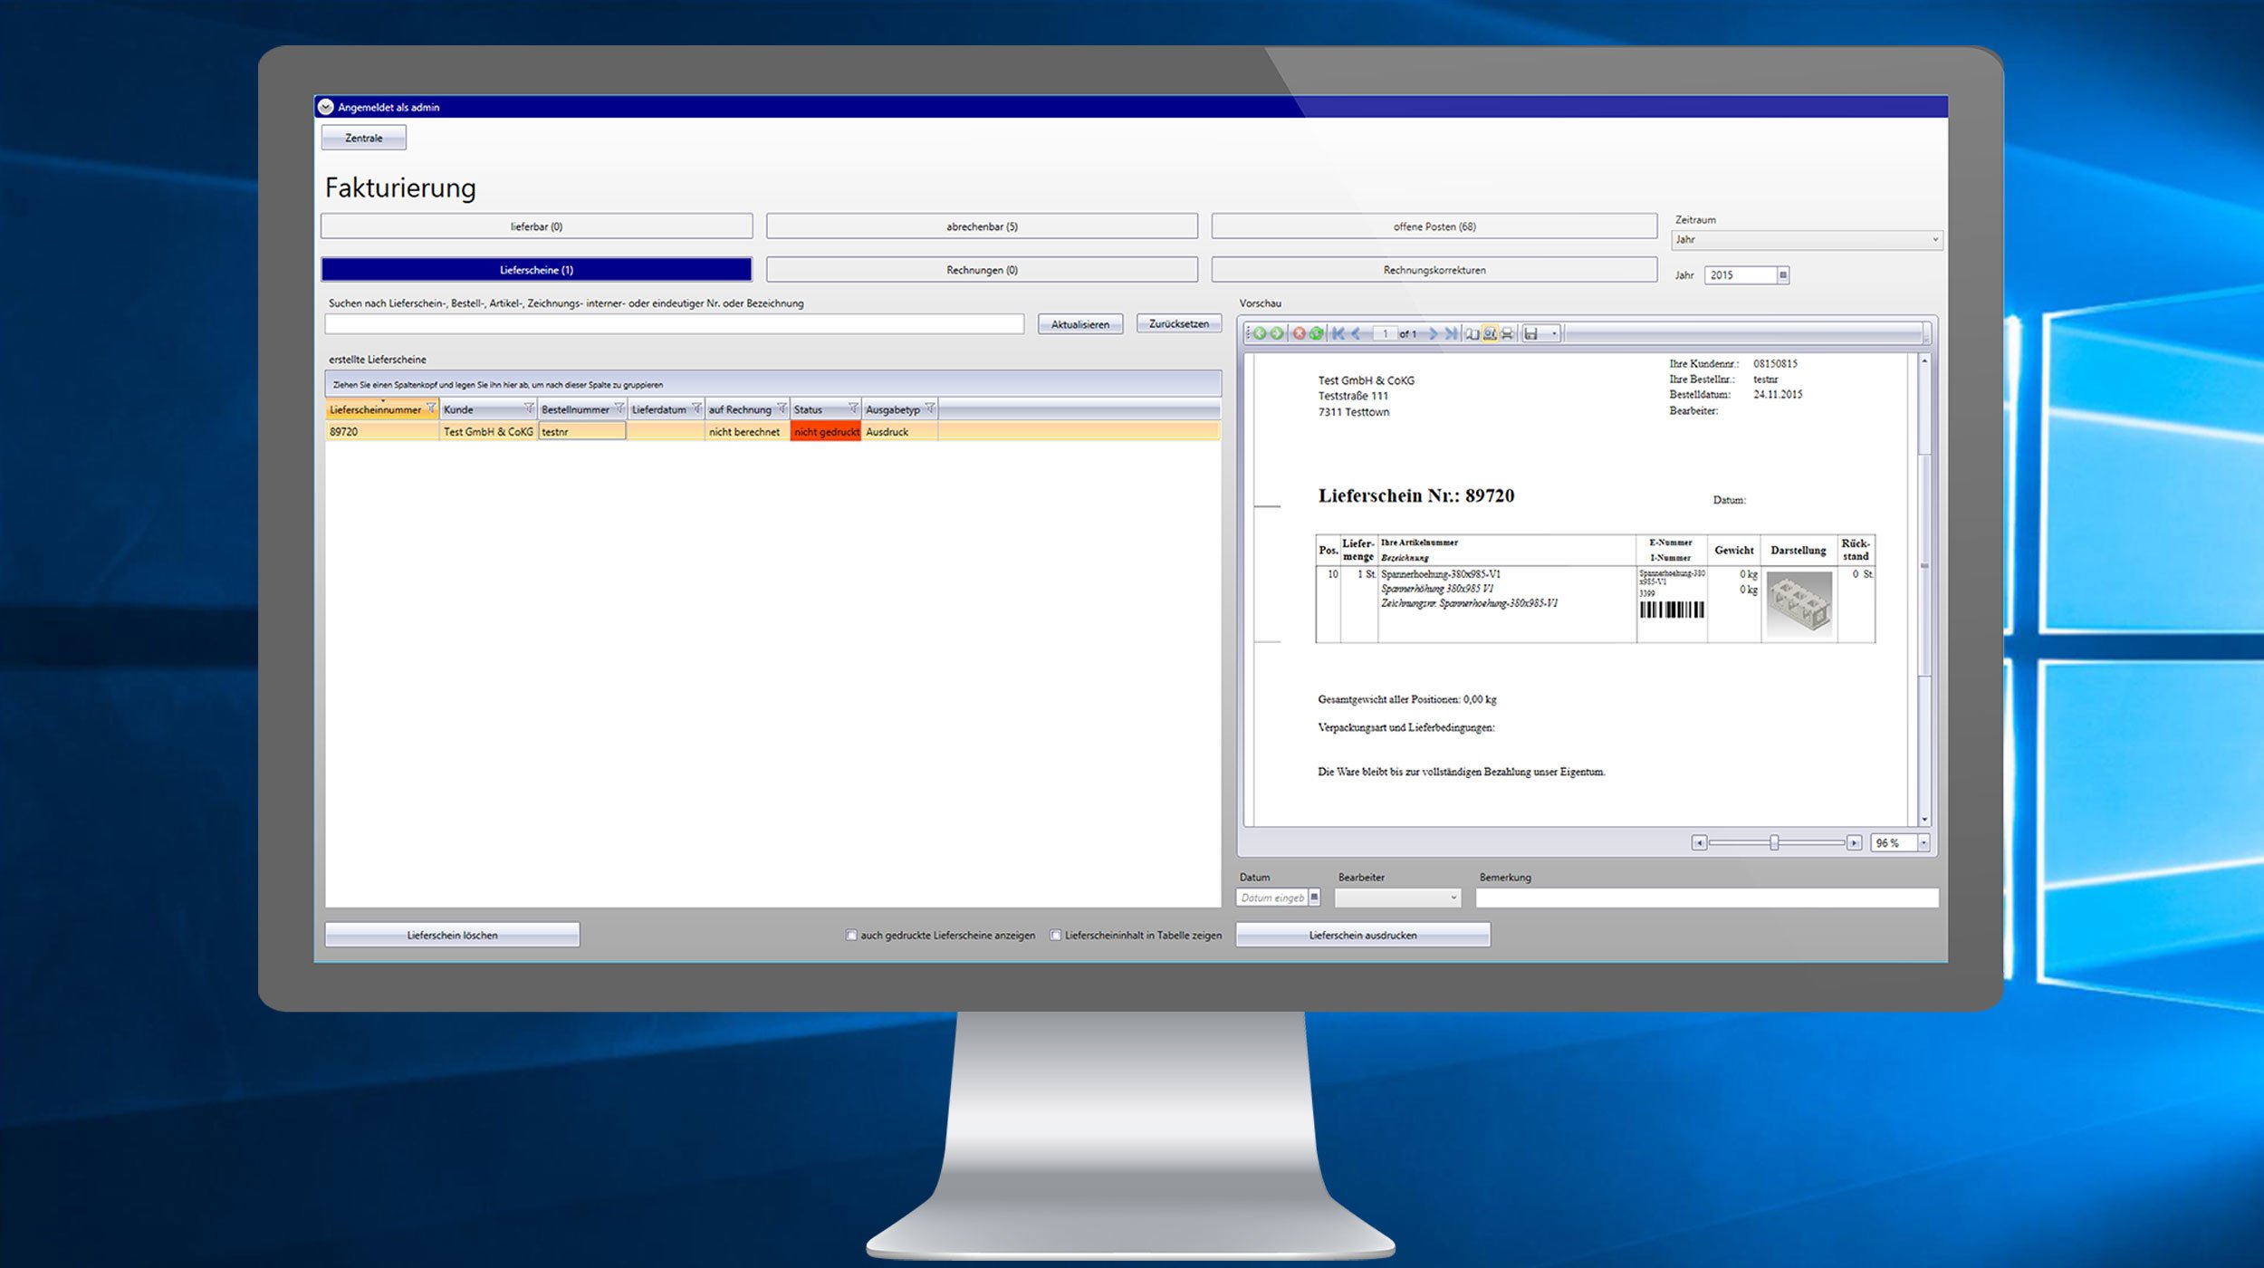Open the Bearbeiter dropdown below preview
Viewport: 2264px width, 1268px height.
pos(1453,898)
